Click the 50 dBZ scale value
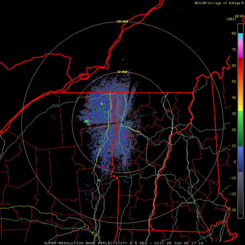Image resolution: width=245 pixels, height=245 pixels. (x=234, y=82)
